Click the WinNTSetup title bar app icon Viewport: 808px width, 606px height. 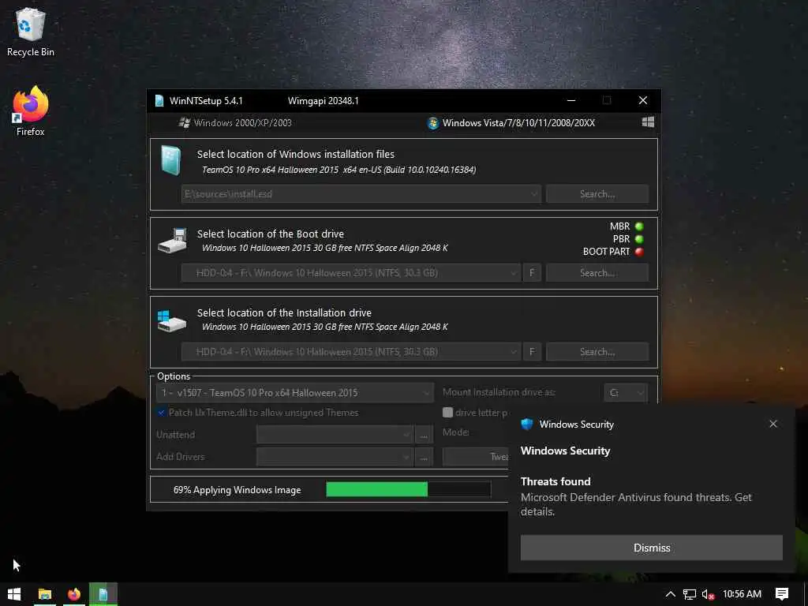[x=159, y=100]
